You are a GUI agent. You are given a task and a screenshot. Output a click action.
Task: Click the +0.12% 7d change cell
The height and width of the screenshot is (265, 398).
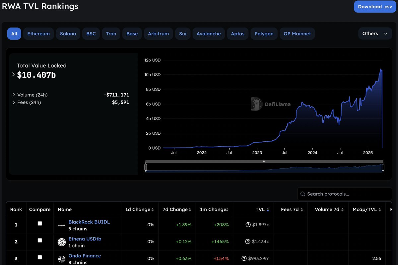184,242
